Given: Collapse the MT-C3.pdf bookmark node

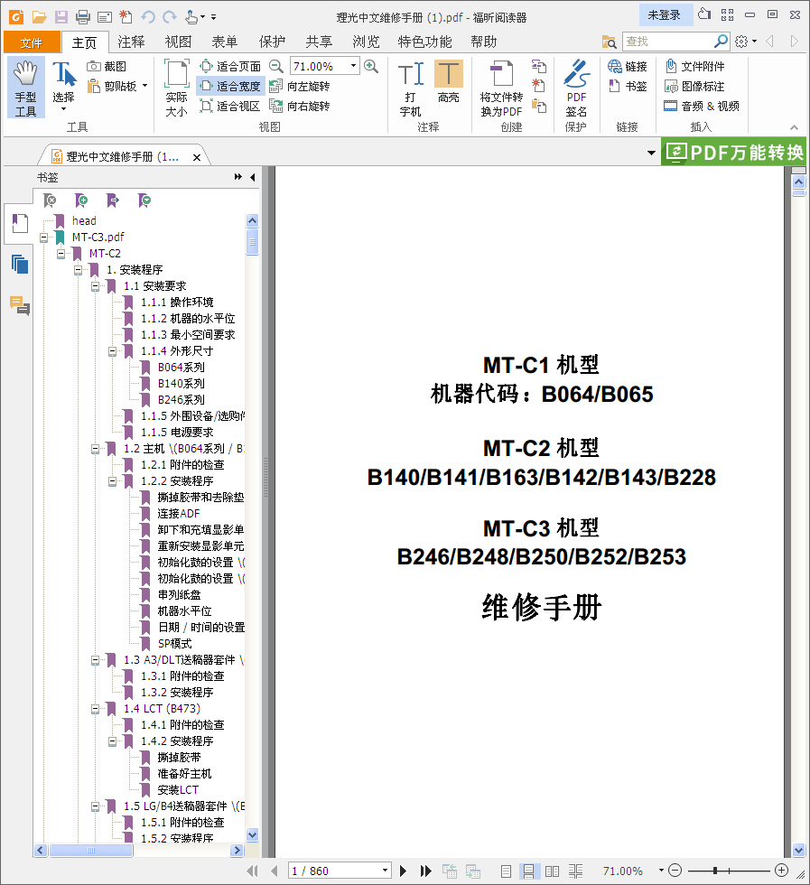Looking at the screenshot, I should pos(43,238).
